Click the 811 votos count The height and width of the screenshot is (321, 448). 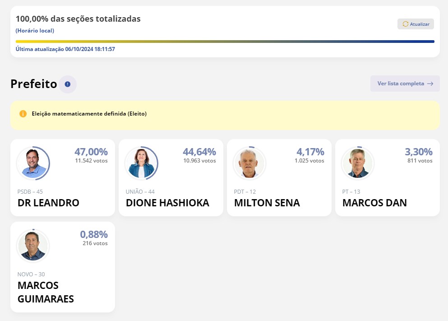(420, 161)
